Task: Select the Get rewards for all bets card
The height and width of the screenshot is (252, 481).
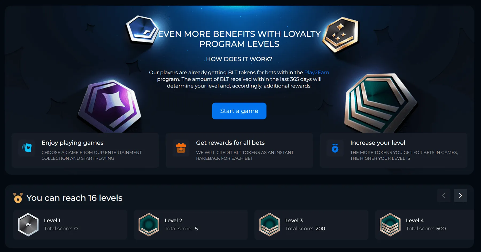Action: pyautogui.click(x=239, y=150)
